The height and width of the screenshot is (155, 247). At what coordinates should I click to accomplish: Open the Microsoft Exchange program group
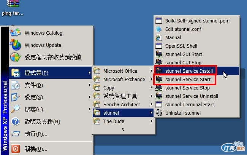[123, 79]
